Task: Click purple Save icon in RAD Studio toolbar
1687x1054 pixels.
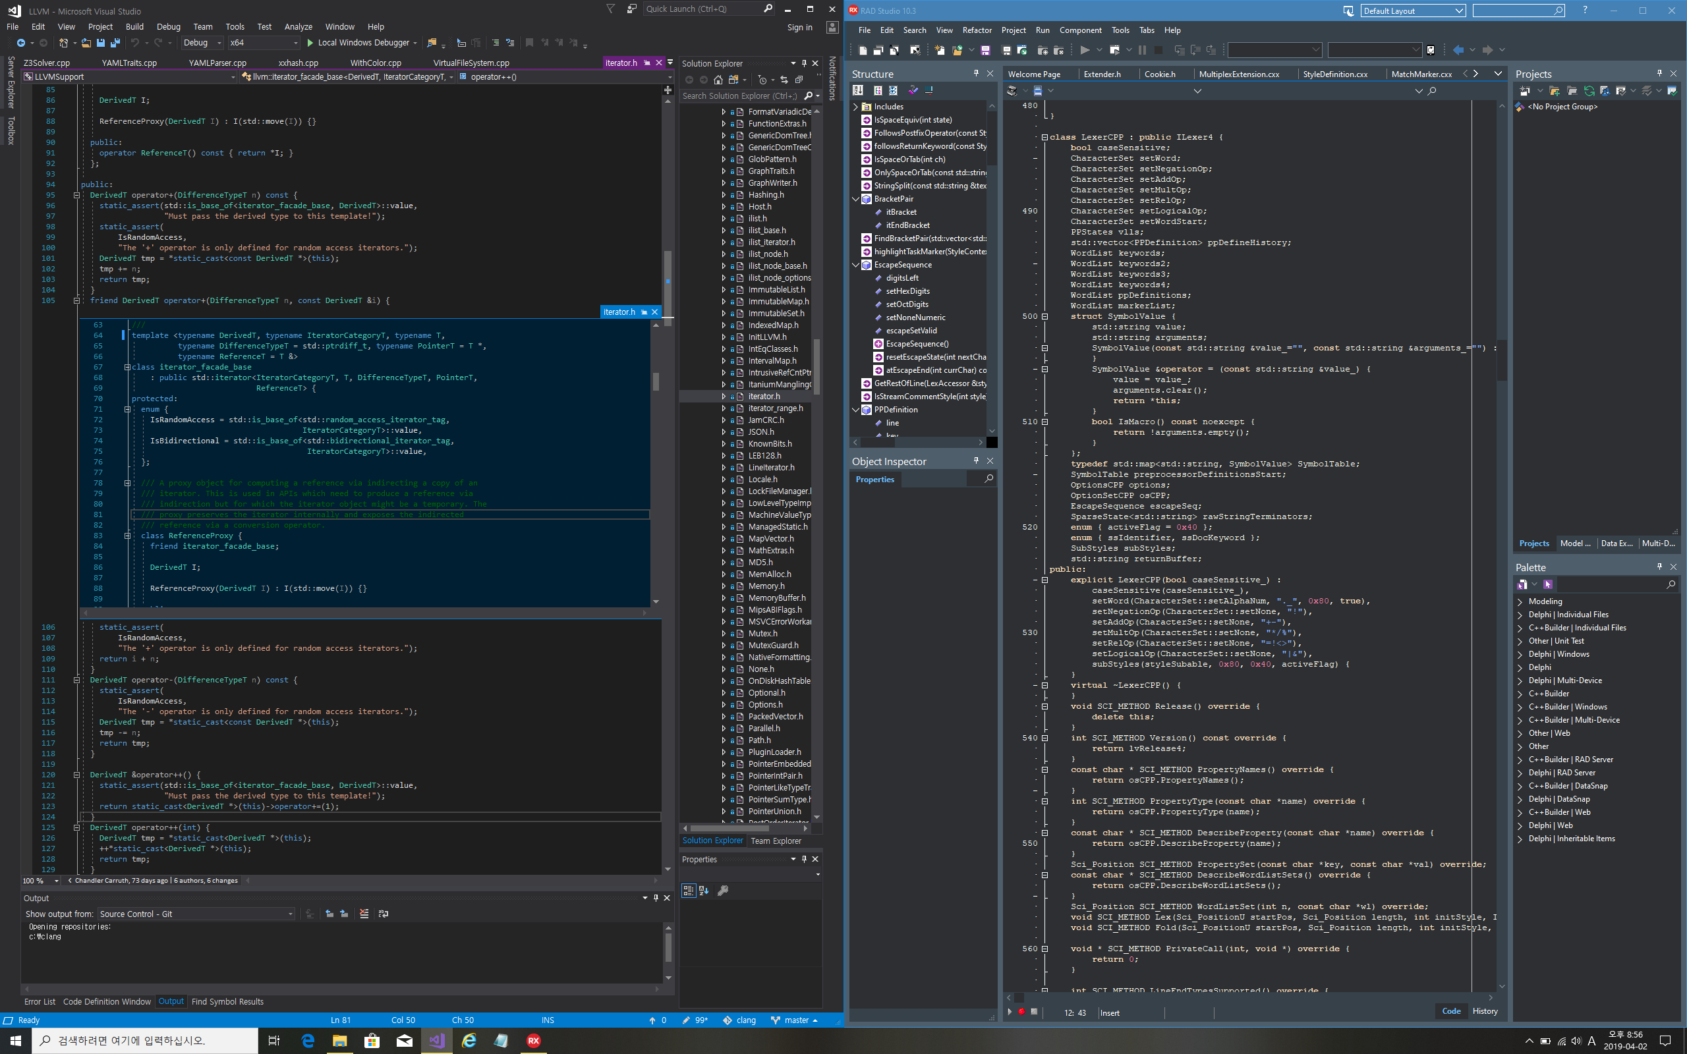Action: [x=985, y=50]
